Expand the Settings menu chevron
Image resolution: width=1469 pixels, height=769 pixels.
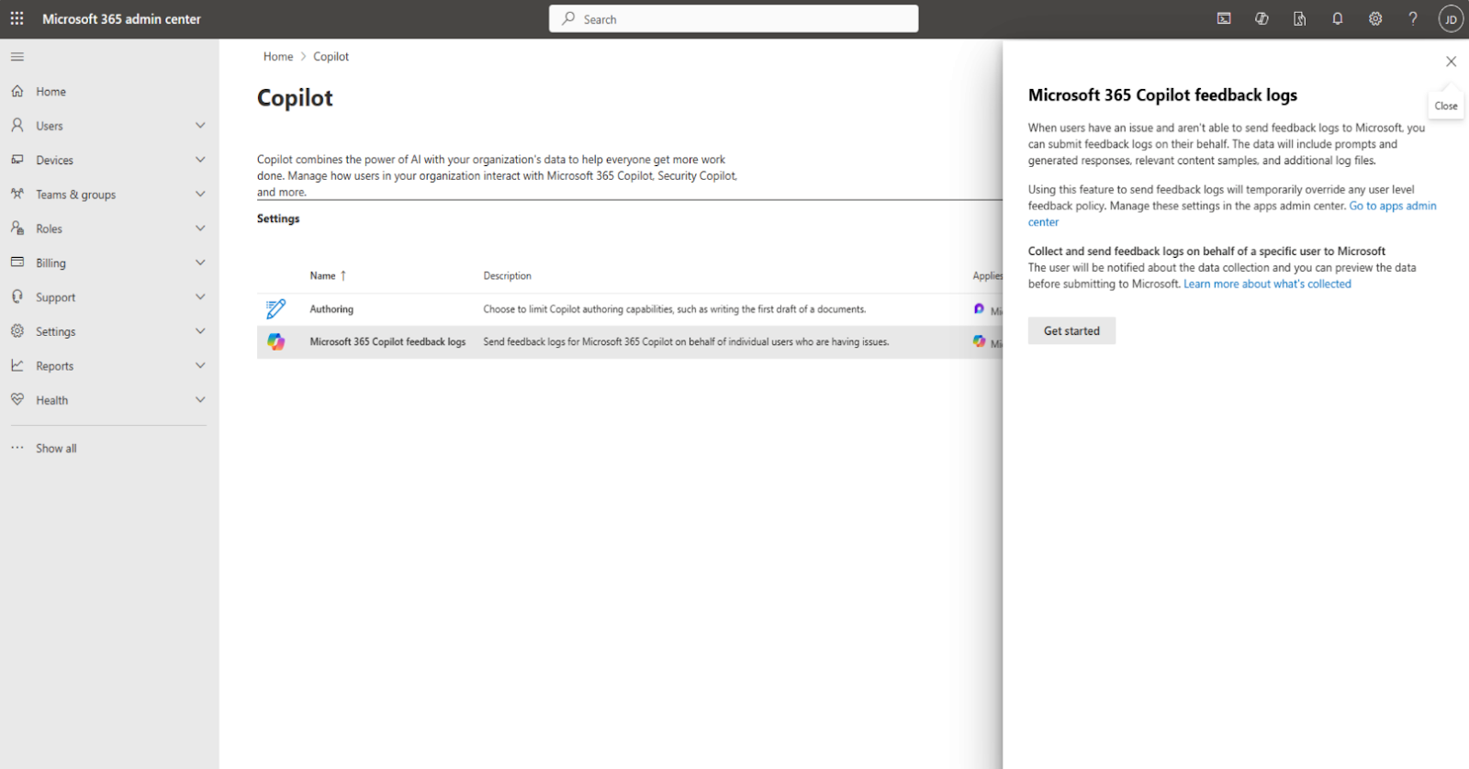[x=200, y=330]
